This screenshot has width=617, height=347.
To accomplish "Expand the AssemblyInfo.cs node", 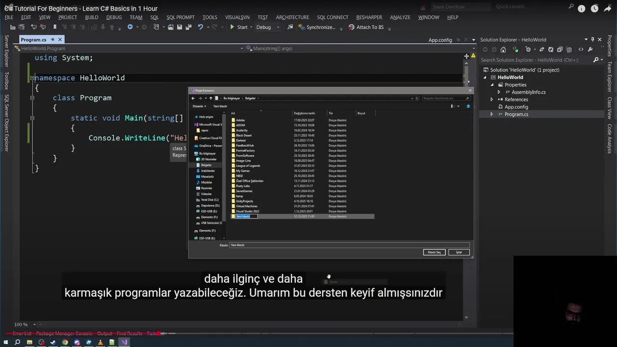I will click(x=499, y=92).
